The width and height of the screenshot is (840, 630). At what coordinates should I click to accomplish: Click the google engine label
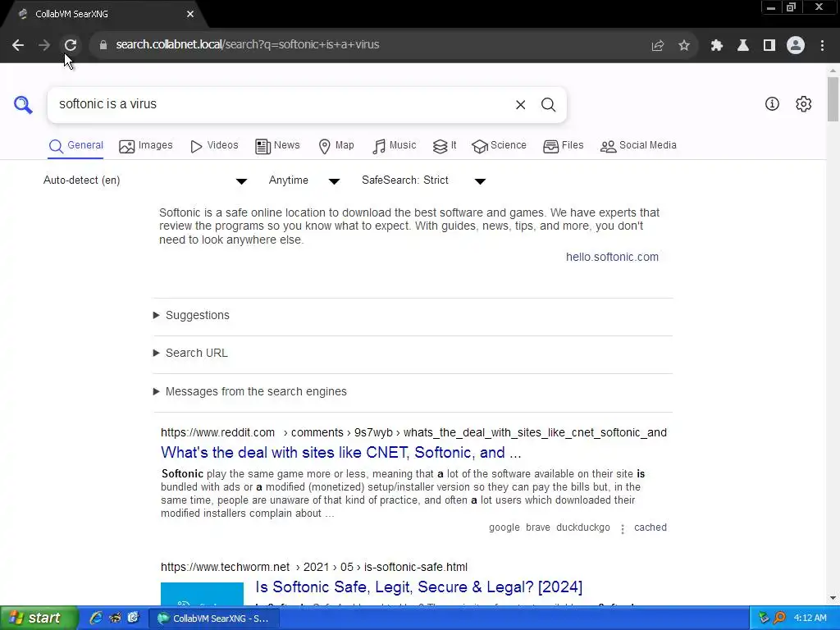click(504, 527)
